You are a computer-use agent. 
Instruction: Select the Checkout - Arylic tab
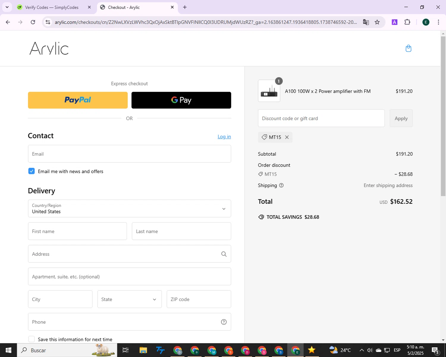[137, 7]
